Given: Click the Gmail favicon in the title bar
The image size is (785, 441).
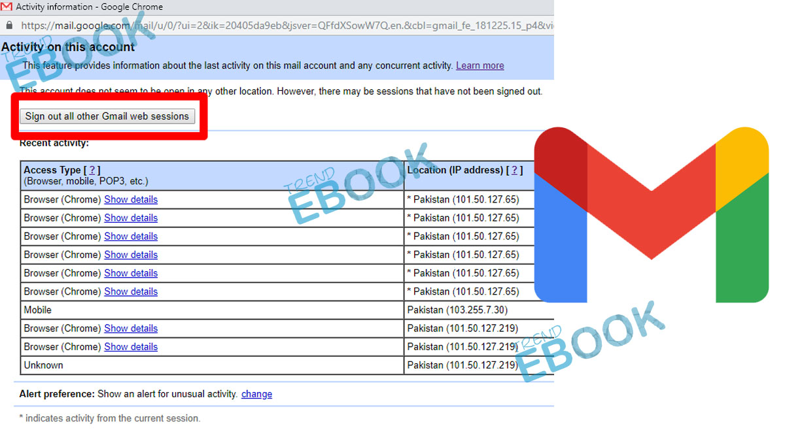Looking at the screenshot, I should coord(7,7).
